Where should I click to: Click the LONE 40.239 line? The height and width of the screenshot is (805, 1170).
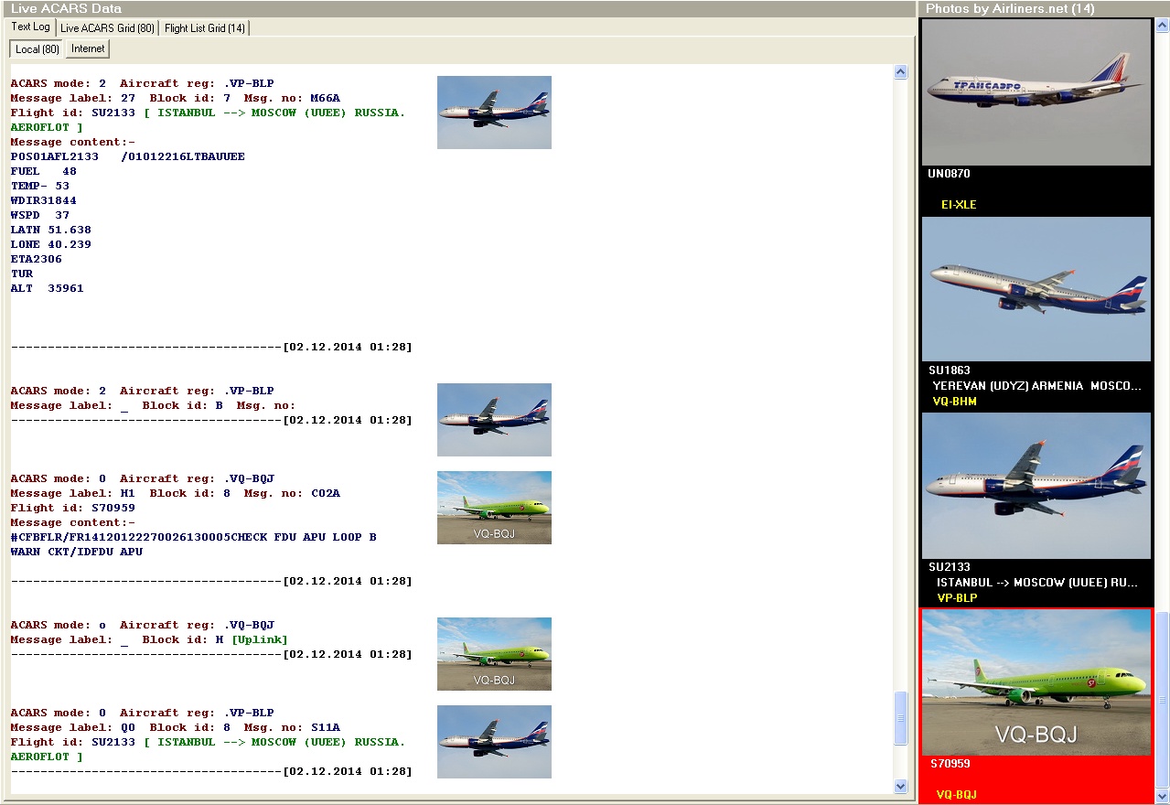click(51, 244)
